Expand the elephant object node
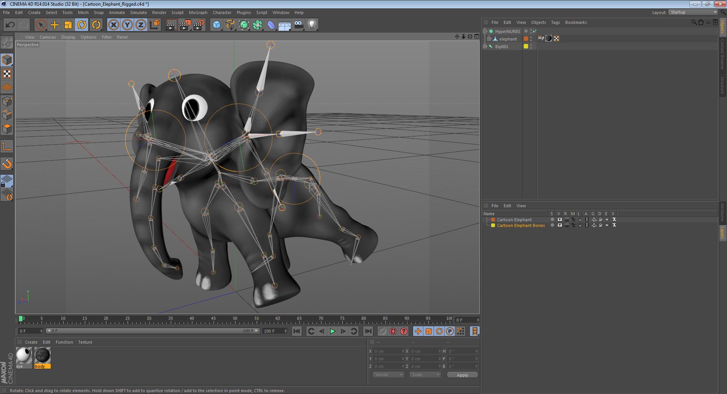727x394 pixels. point(489,39)
